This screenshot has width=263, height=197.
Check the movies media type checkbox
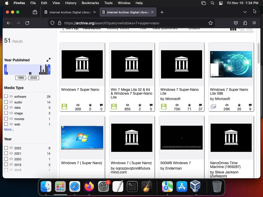[x=6, y=119]
